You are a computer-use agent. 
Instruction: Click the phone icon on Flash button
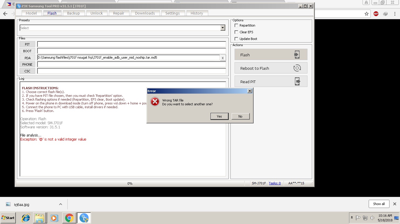click(297, 55)
